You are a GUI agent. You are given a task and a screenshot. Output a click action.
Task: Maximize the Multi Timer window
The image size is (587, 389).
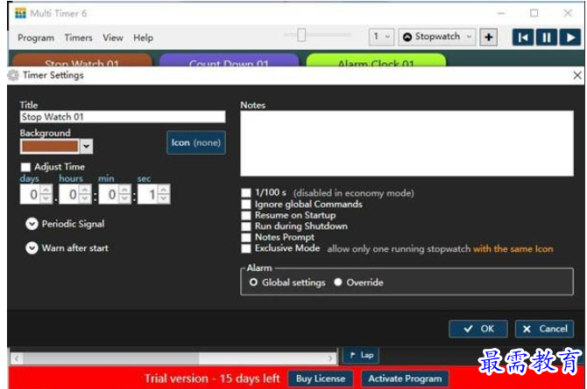pos(534,13)
